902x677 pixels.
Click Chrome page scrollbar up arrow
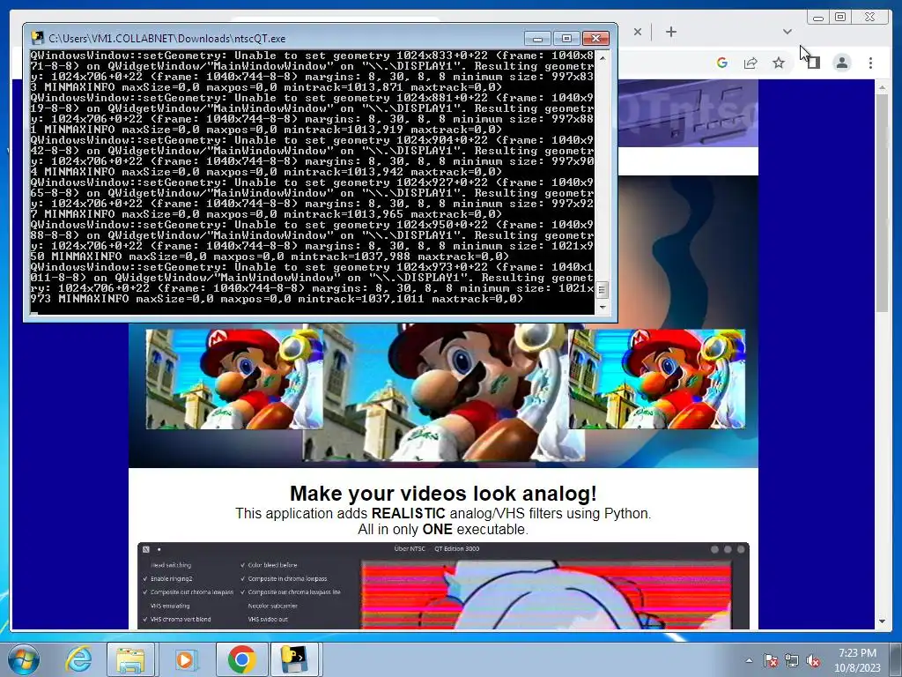[x=882, y=87]
